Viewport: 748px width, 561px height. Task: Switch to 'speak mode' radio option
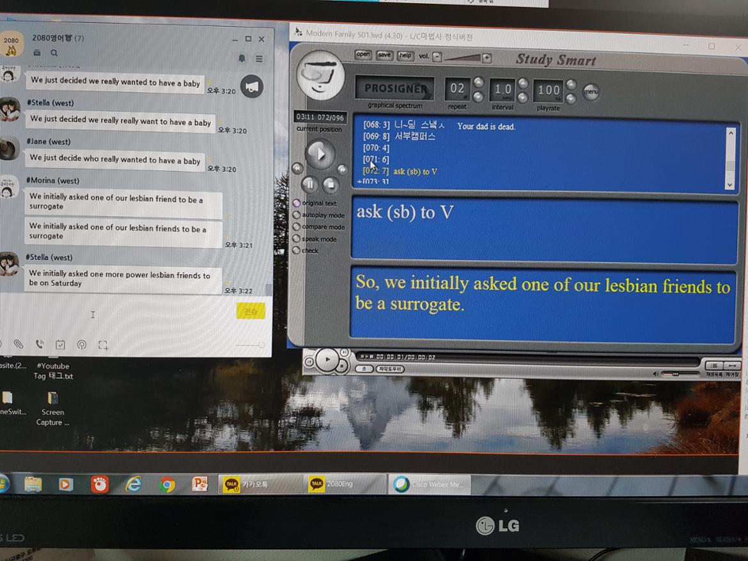297,239
